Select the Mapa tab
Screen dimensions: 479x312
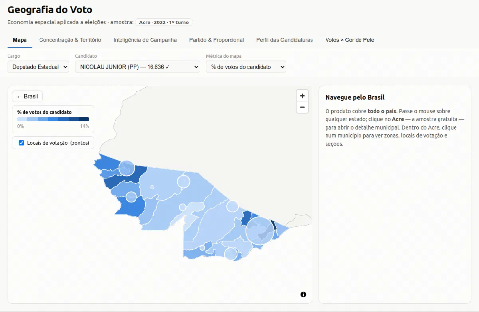[x=20, y=40]
